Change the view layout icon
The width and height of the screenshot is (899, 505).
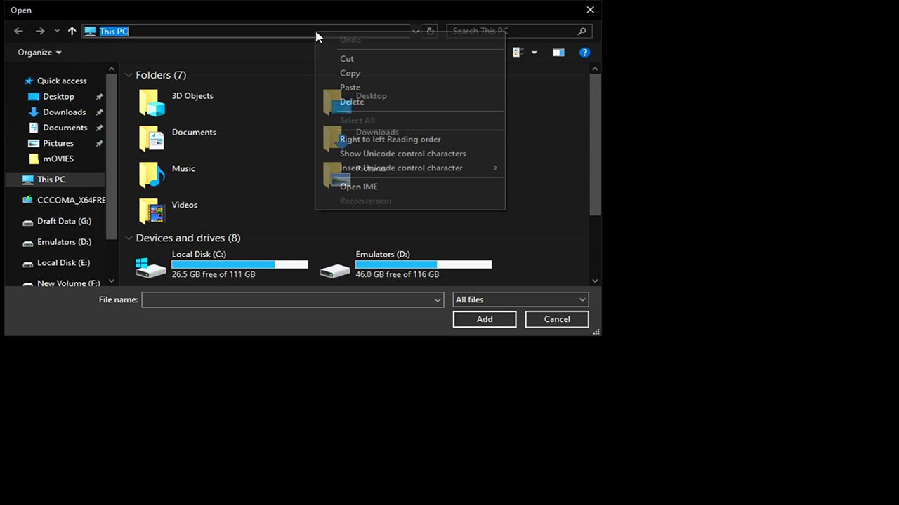pyautogui.click(x=519, y=53)
